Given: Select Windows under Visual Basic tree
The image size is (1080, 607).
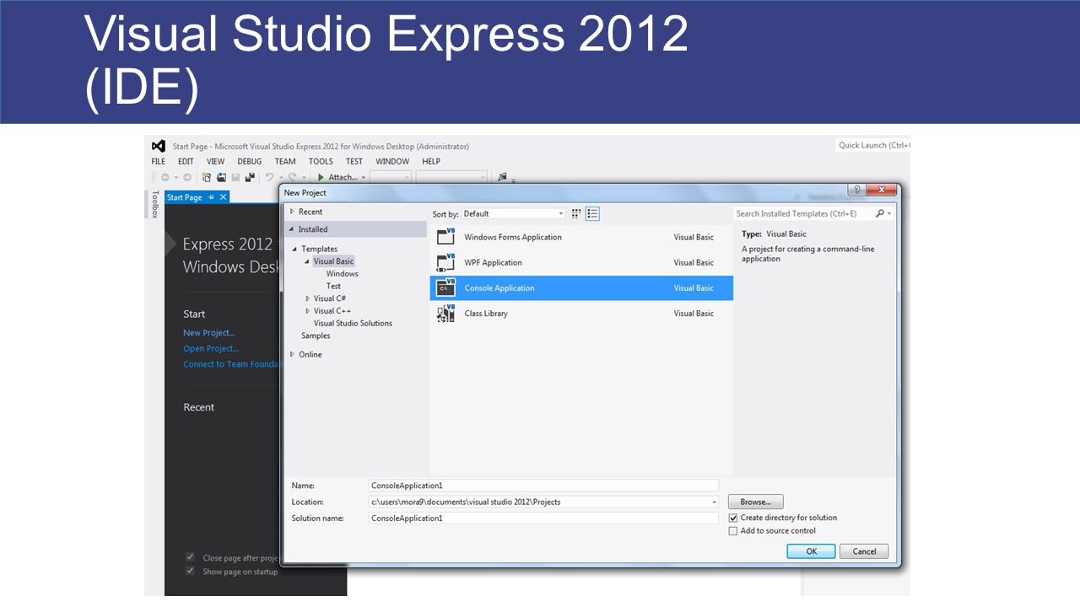Looking at the screenshot, I should click(x=343, y=274).
